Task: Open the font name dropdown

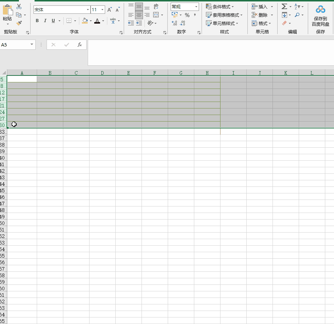Action: pyautogui.click(x=88, y=9)
